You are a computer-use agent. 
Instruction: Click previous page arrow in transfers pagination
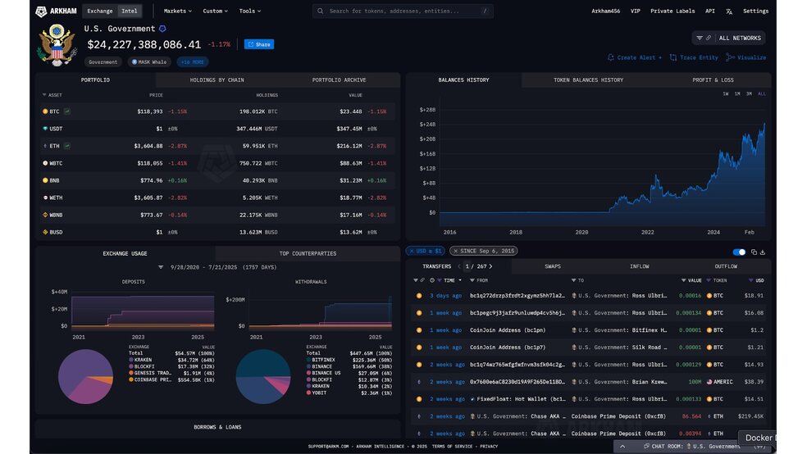coord(459,266)
